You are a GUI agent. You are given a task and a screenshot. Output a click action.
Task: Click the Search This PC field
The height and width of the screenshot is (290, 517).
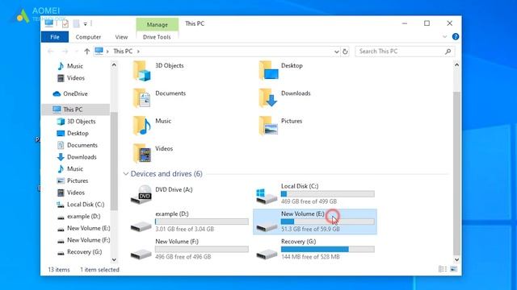click(405, 52)
